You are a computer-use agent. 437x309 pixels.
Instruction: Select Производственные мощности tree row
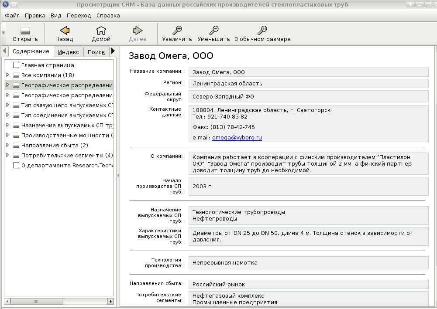(x=67, y=135)
